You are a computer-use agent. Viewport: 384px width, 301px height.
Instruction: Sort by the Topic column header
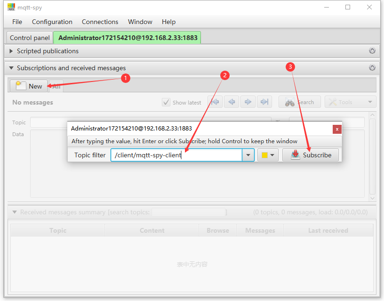click(58, 230)
